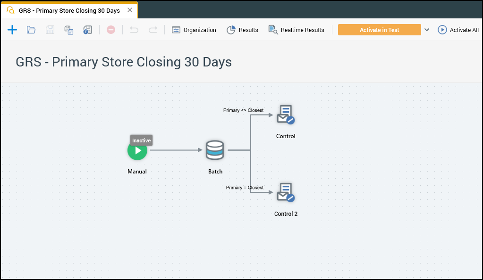Image resolution: width=483 pixels, height=280 pixels.
Task: Click the Save as Template icon
Action: [87, 30]
